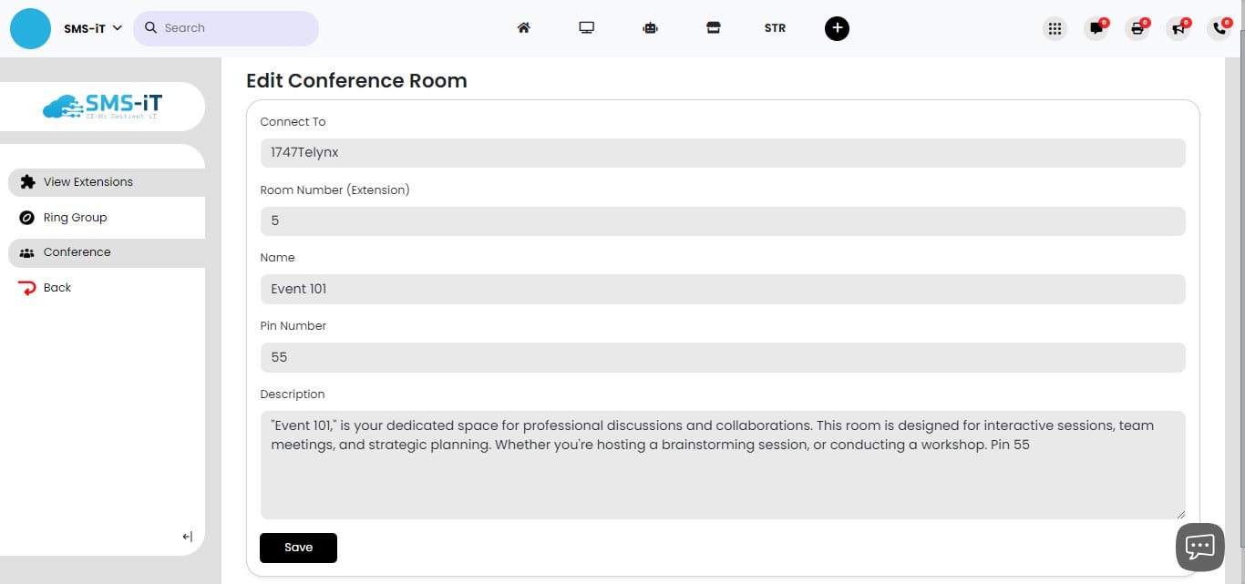Image resolution: width=1245 pixels, height=584 pixels.
Task: Click Back in the sidebar
Action: click(x=57, y=287)
